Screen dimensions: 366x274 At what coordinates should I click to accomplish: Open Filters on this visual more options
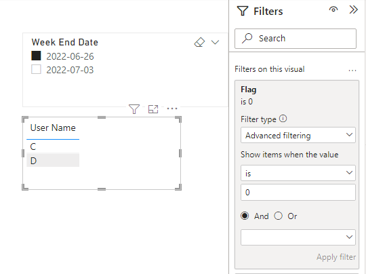[352, 70]
